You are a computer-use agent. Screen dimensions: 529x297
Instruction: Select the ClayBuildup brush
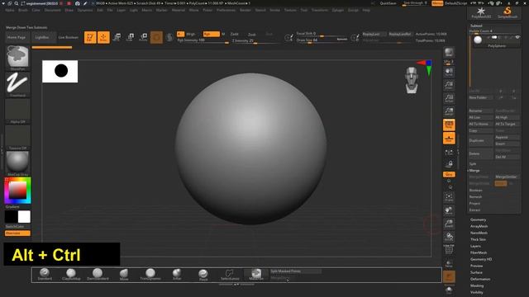click(x=71, y=275)
